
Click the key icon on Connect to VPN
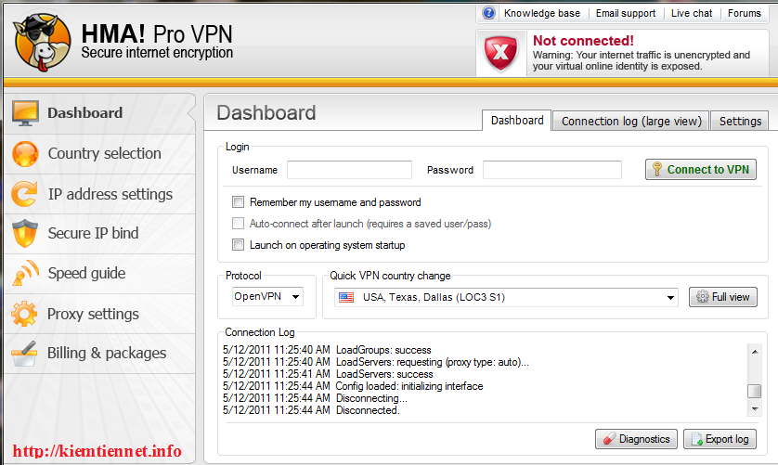pos(657,169)
